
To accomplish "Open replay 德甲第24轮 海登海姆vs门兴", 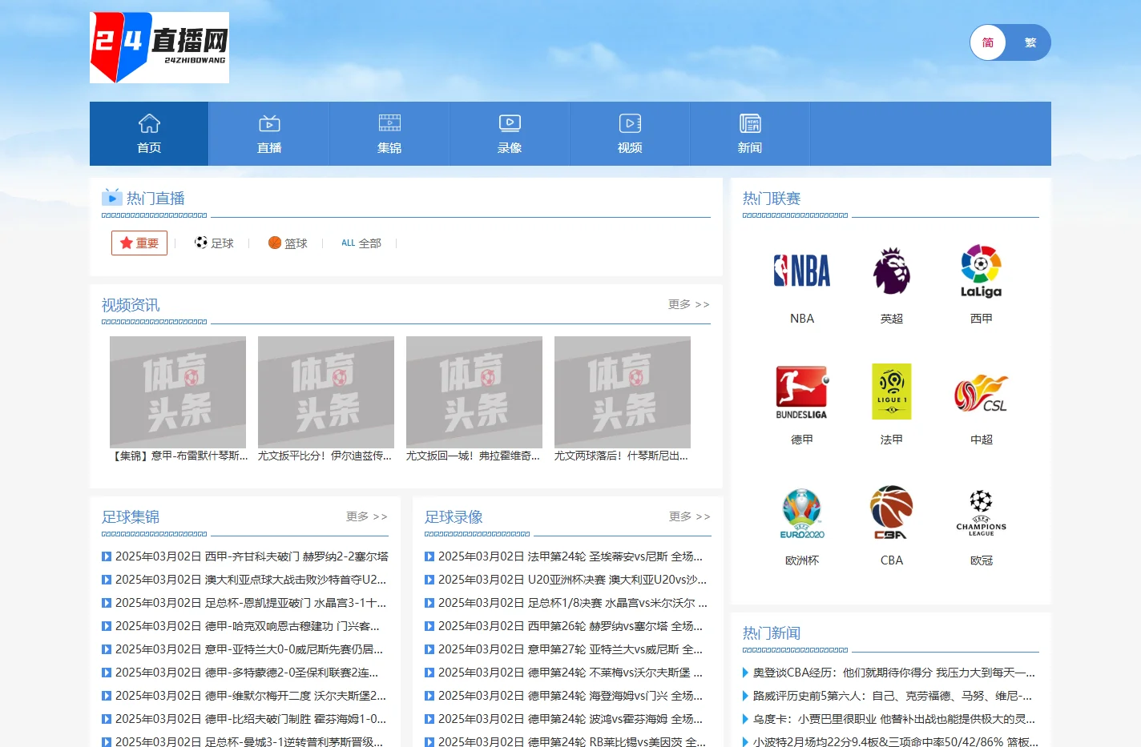I will pyautogui.click(x=570, y=695).
